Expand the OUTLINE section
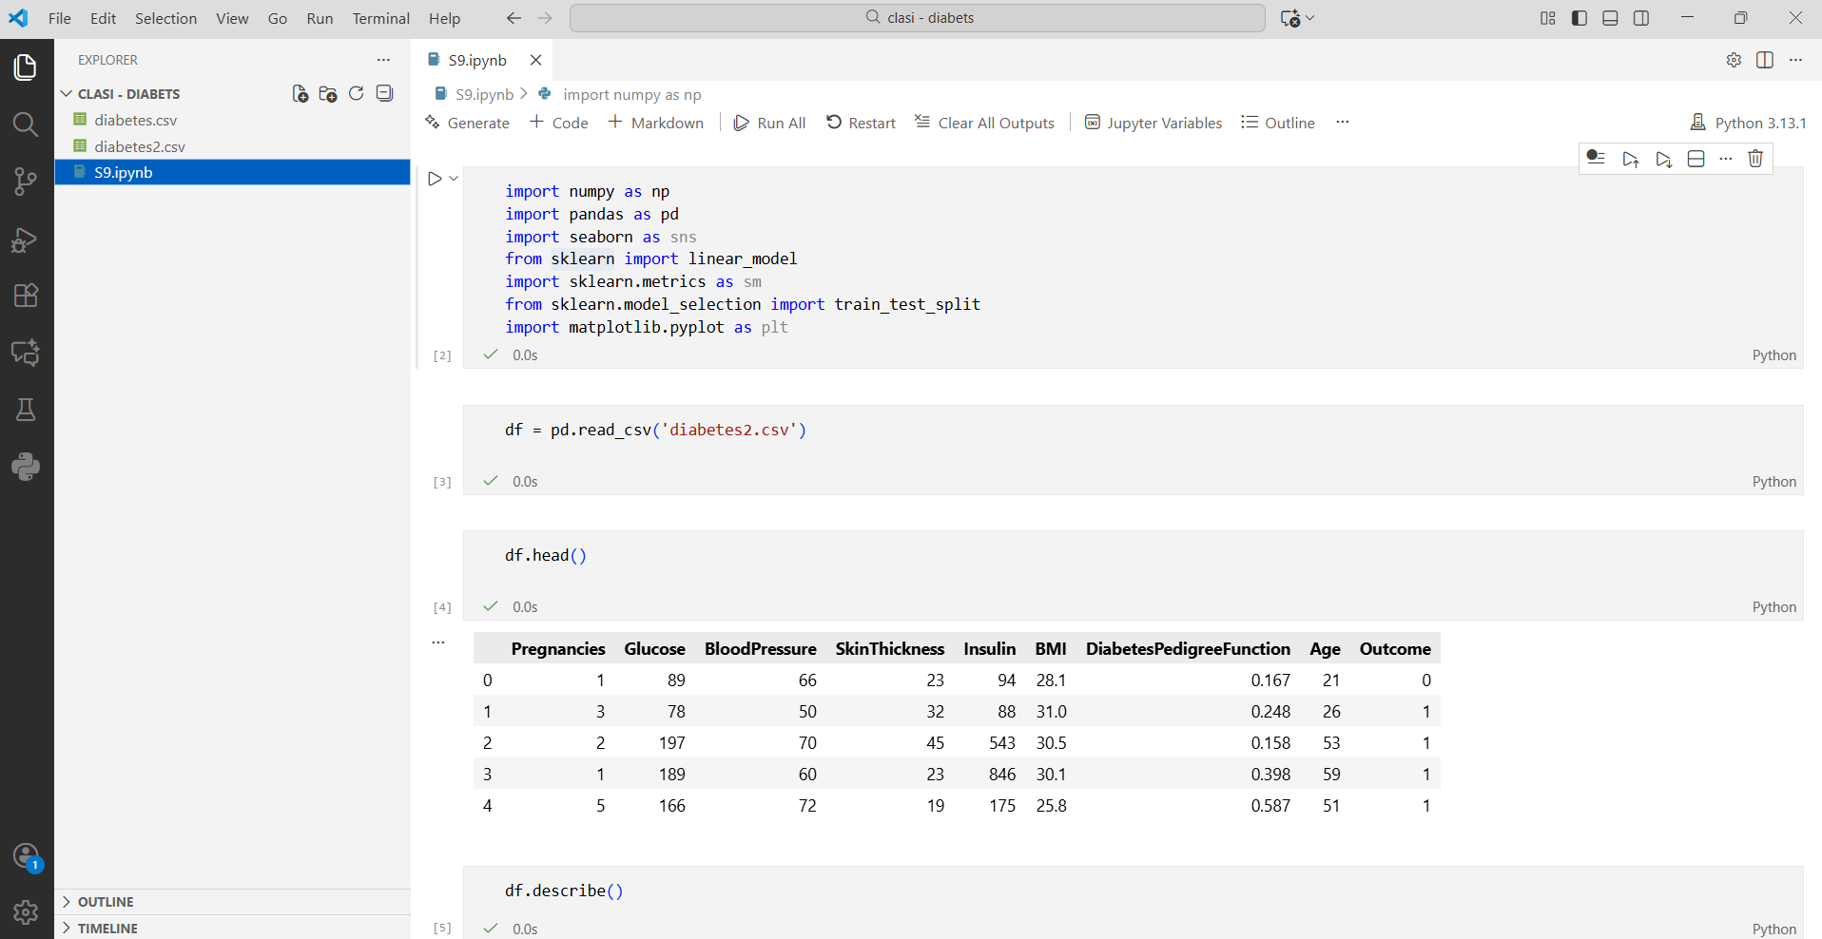1822x939 pixels. [x=105, y=902]
